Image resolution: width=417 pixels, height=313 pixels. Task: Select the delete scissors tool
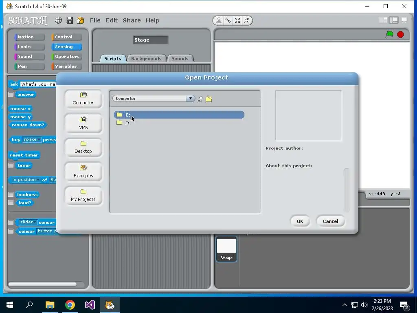(x=228, y=20)
